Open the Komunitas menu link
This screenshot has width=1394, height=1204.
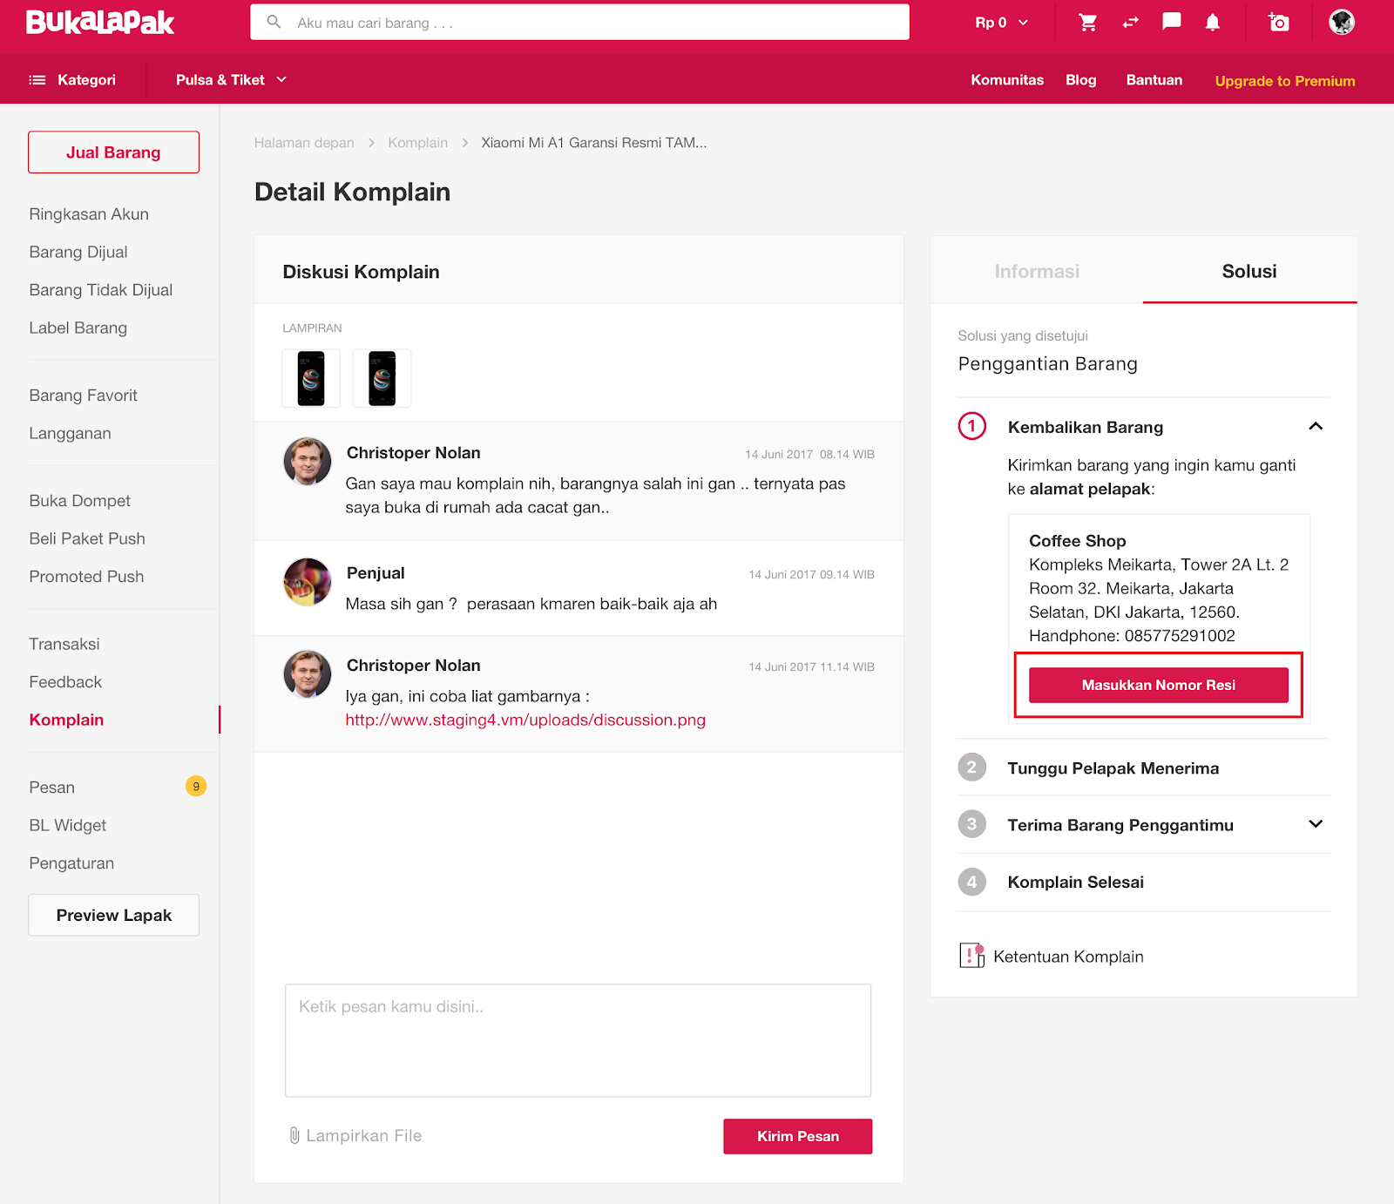click(1007, 80)
